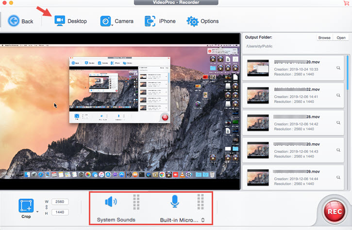Click the desktop preview area
Screen dimensions: 352x230
(120, 111)
